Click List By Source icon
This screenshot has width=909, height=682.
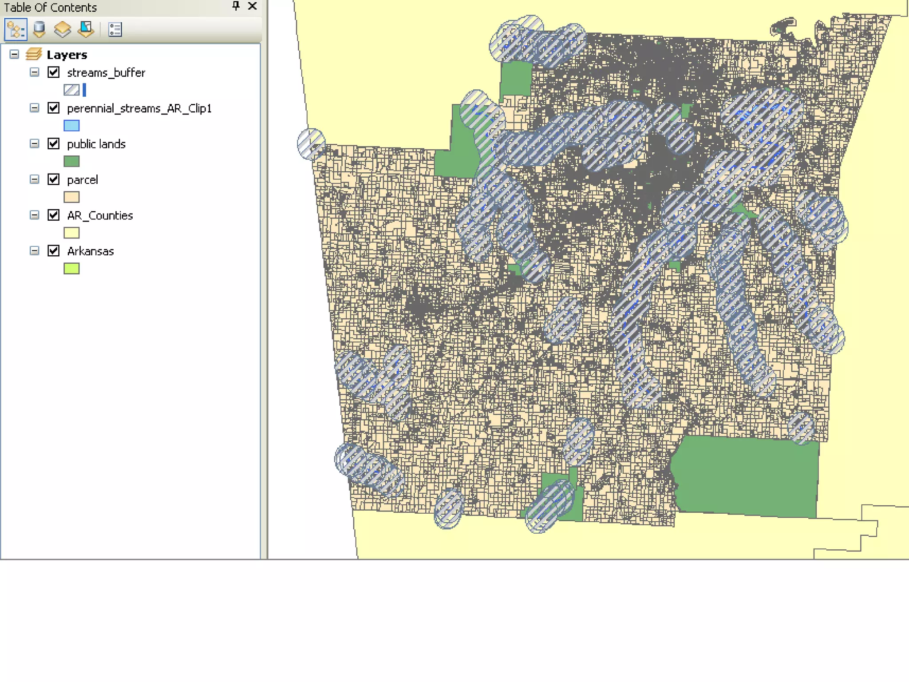[x=40, y=30]
